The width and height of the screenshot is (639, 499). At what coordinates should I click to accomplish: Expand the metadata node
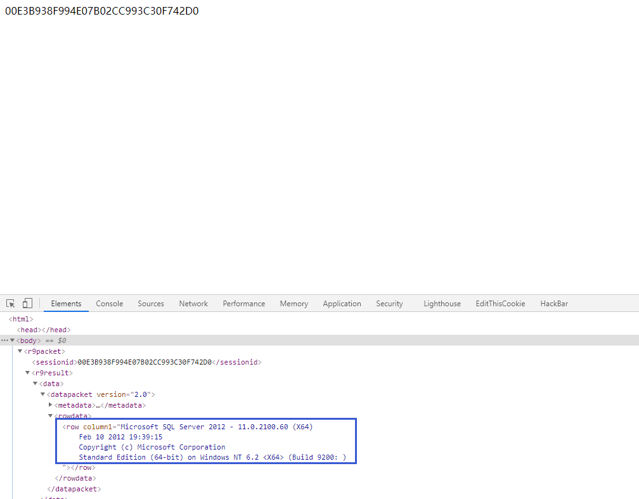point(51,405)
